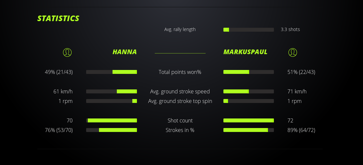
Task: Click Markuspaul's ground stroke speed bar
Action: (x=248, y=91)
